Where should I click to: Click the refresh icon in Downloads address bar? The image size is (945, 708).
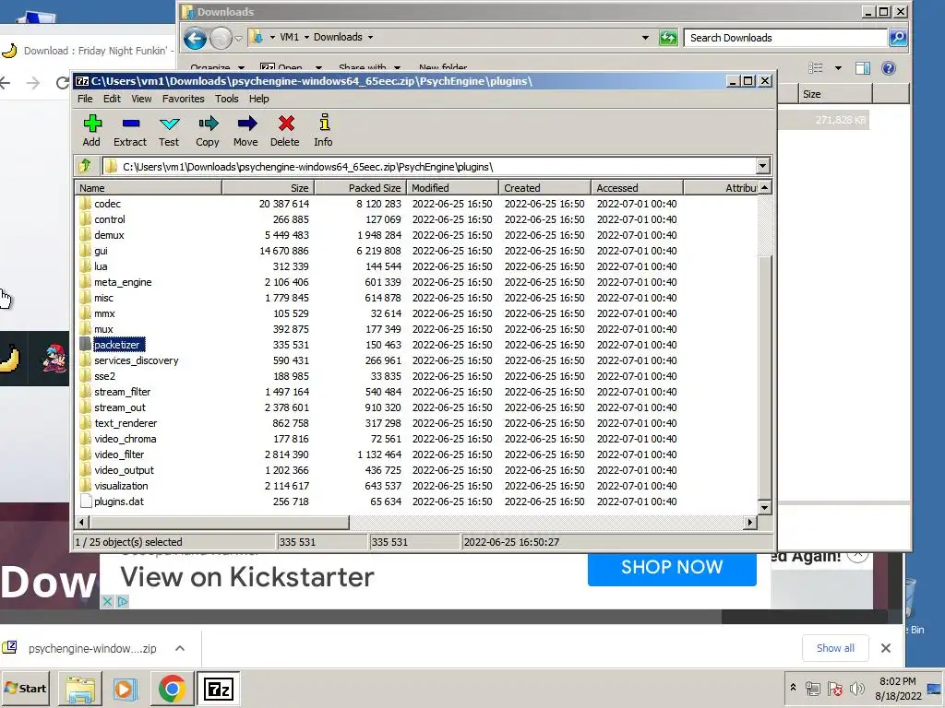[x=668, y=38]
